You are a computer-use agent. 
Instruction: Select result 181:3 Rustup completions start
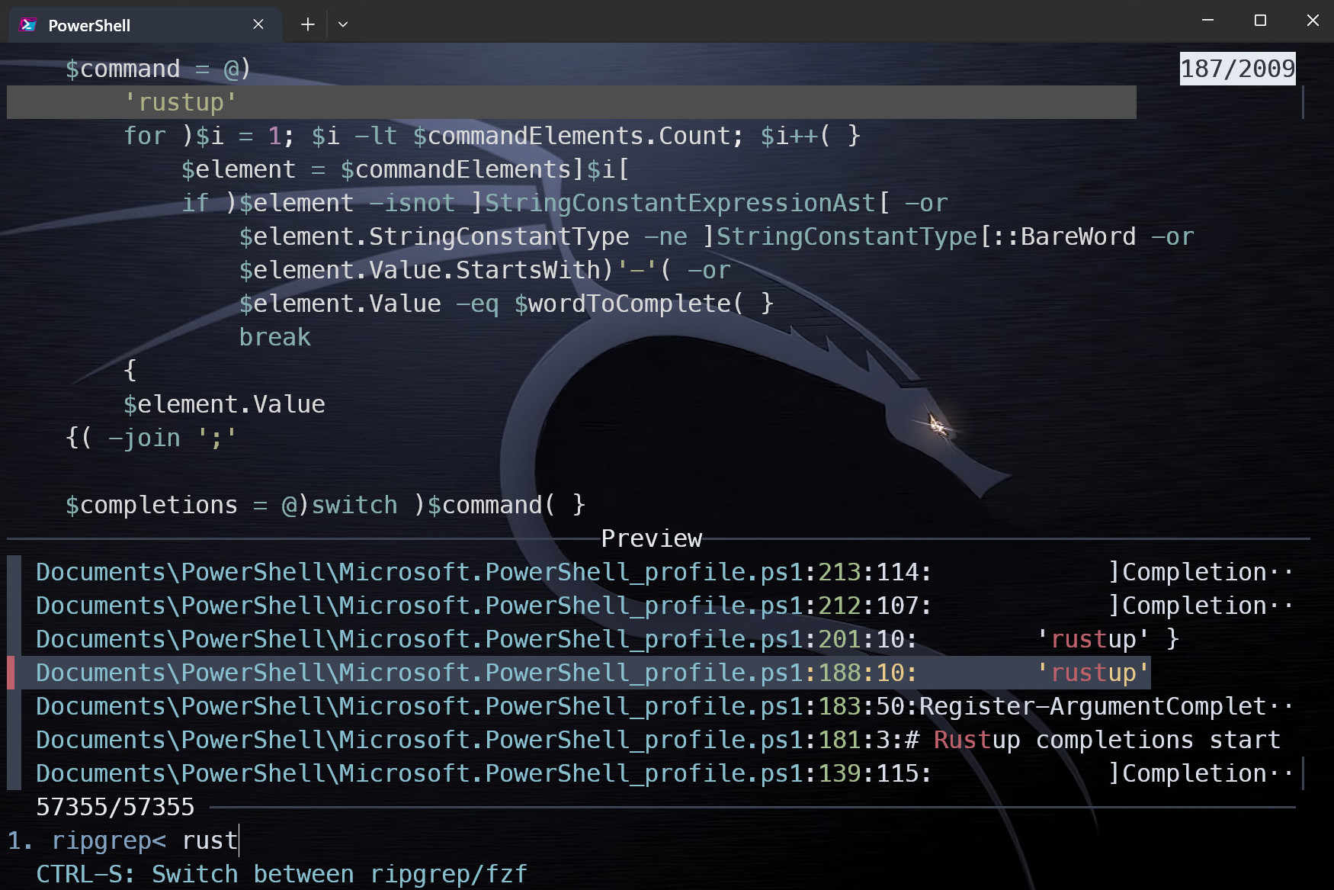pyautogui.click(x=658, y=740)
